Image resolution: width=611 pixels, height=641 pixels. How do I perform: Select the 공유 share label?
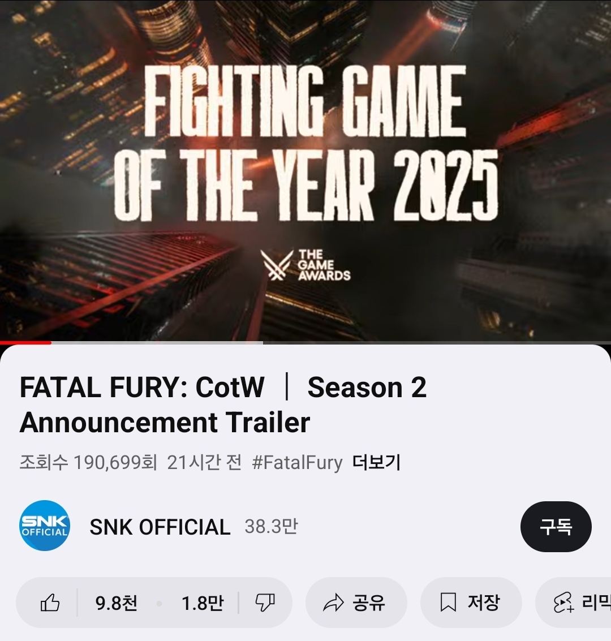tap(369, 603)
